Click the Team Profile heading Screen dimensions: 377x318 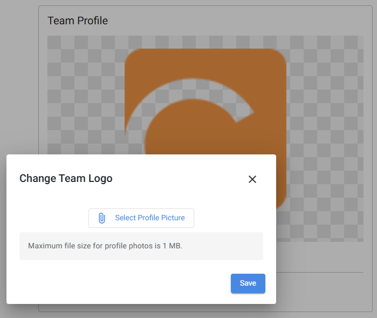click(78, 21)
